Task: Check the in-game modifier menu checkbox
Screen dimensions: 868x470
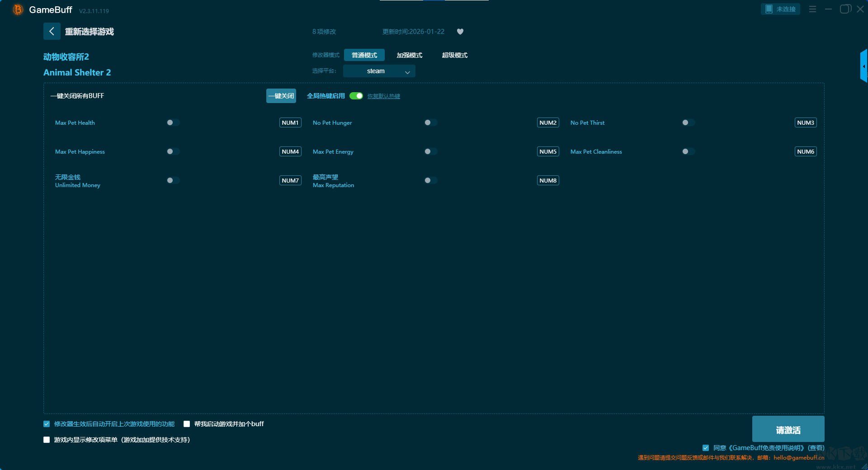Action: click(47, 440)
